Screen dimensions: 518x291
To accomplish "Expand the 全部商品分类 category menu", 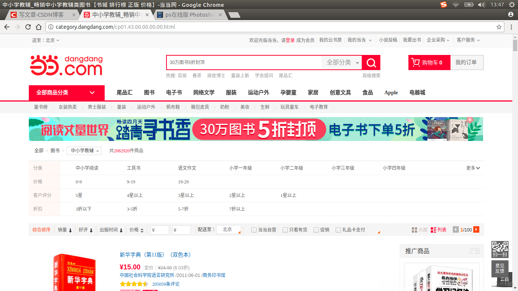I will click(x=67, y=93).
